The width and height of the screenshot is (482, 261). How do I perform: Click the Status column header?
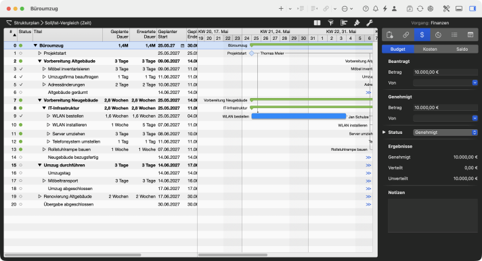[x=25, y=34]
